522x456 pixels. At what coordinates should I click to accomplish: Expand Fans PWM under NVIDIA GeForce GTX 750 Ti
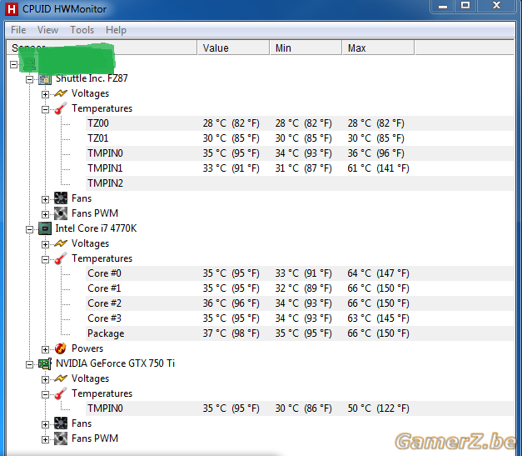45,439
